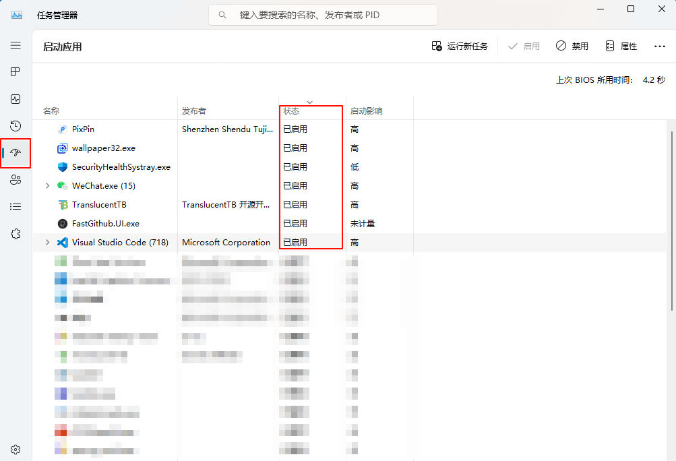The height and width of the screenshot is (461, 676).
Task: Open the Details page
Action: (16, 206)
